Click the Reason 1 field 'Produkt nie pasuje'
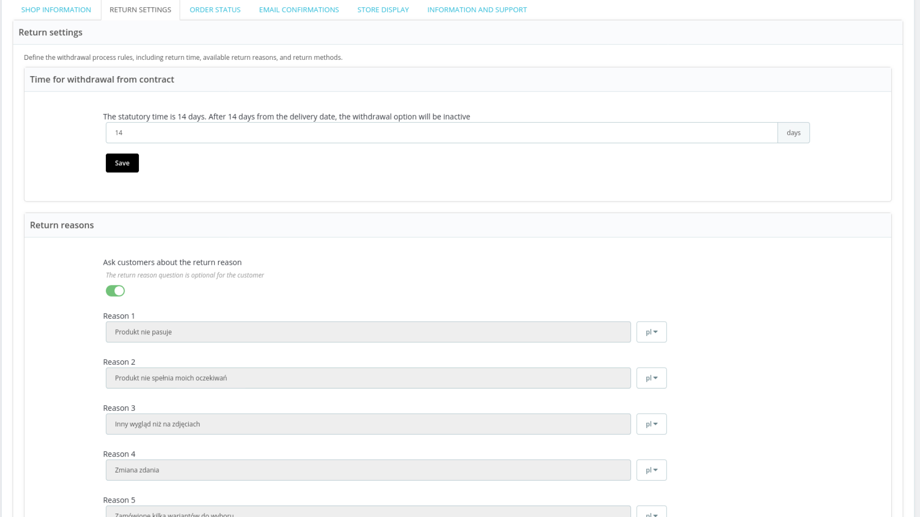Image resolution: width=920 pixels, height=517 pixels. click(x=368, y=332)
